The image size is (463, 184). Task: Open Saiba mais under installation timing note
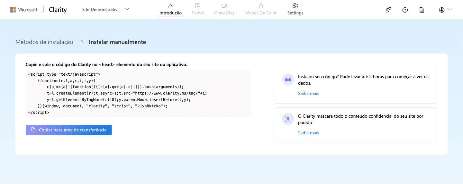[x=308, y=93]
